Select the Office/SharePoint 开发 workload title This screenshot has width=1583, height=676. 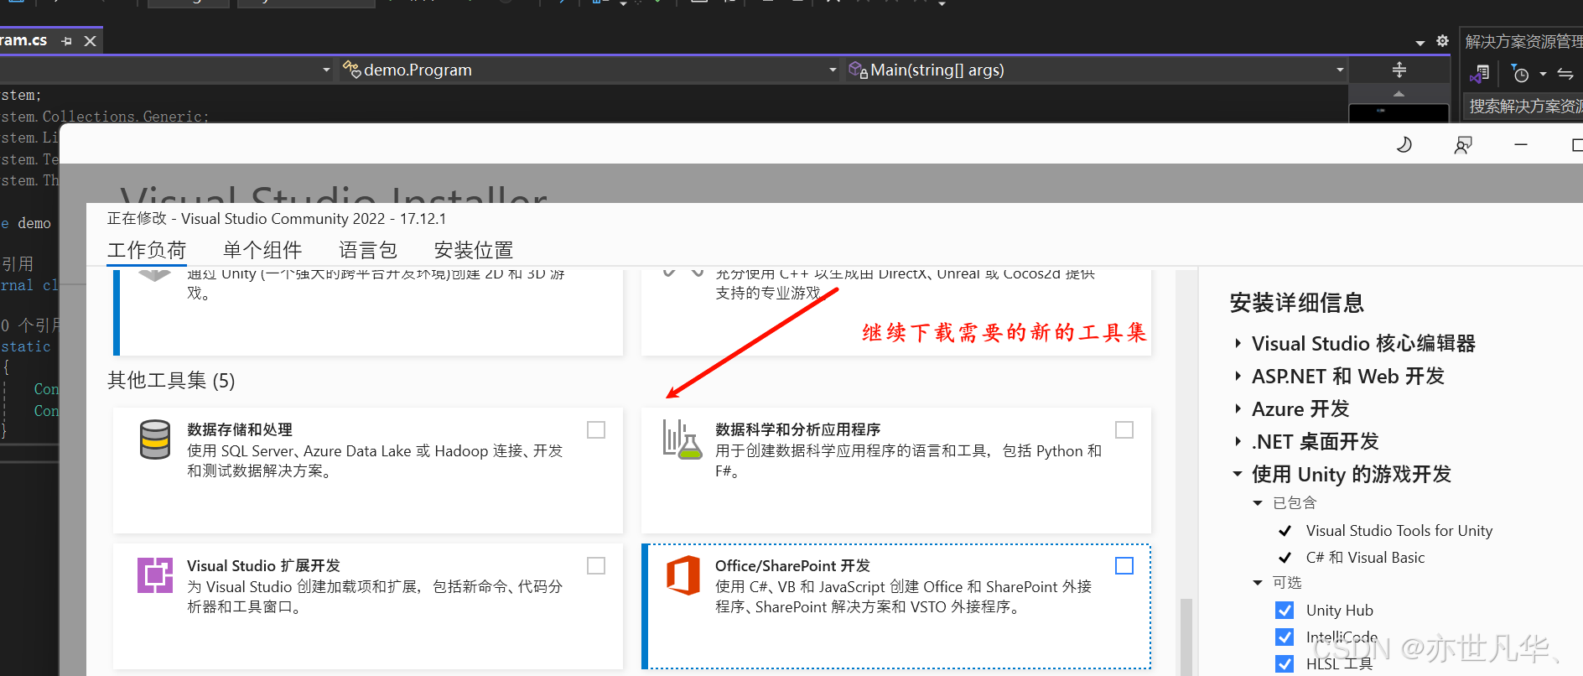coord(792,566)
